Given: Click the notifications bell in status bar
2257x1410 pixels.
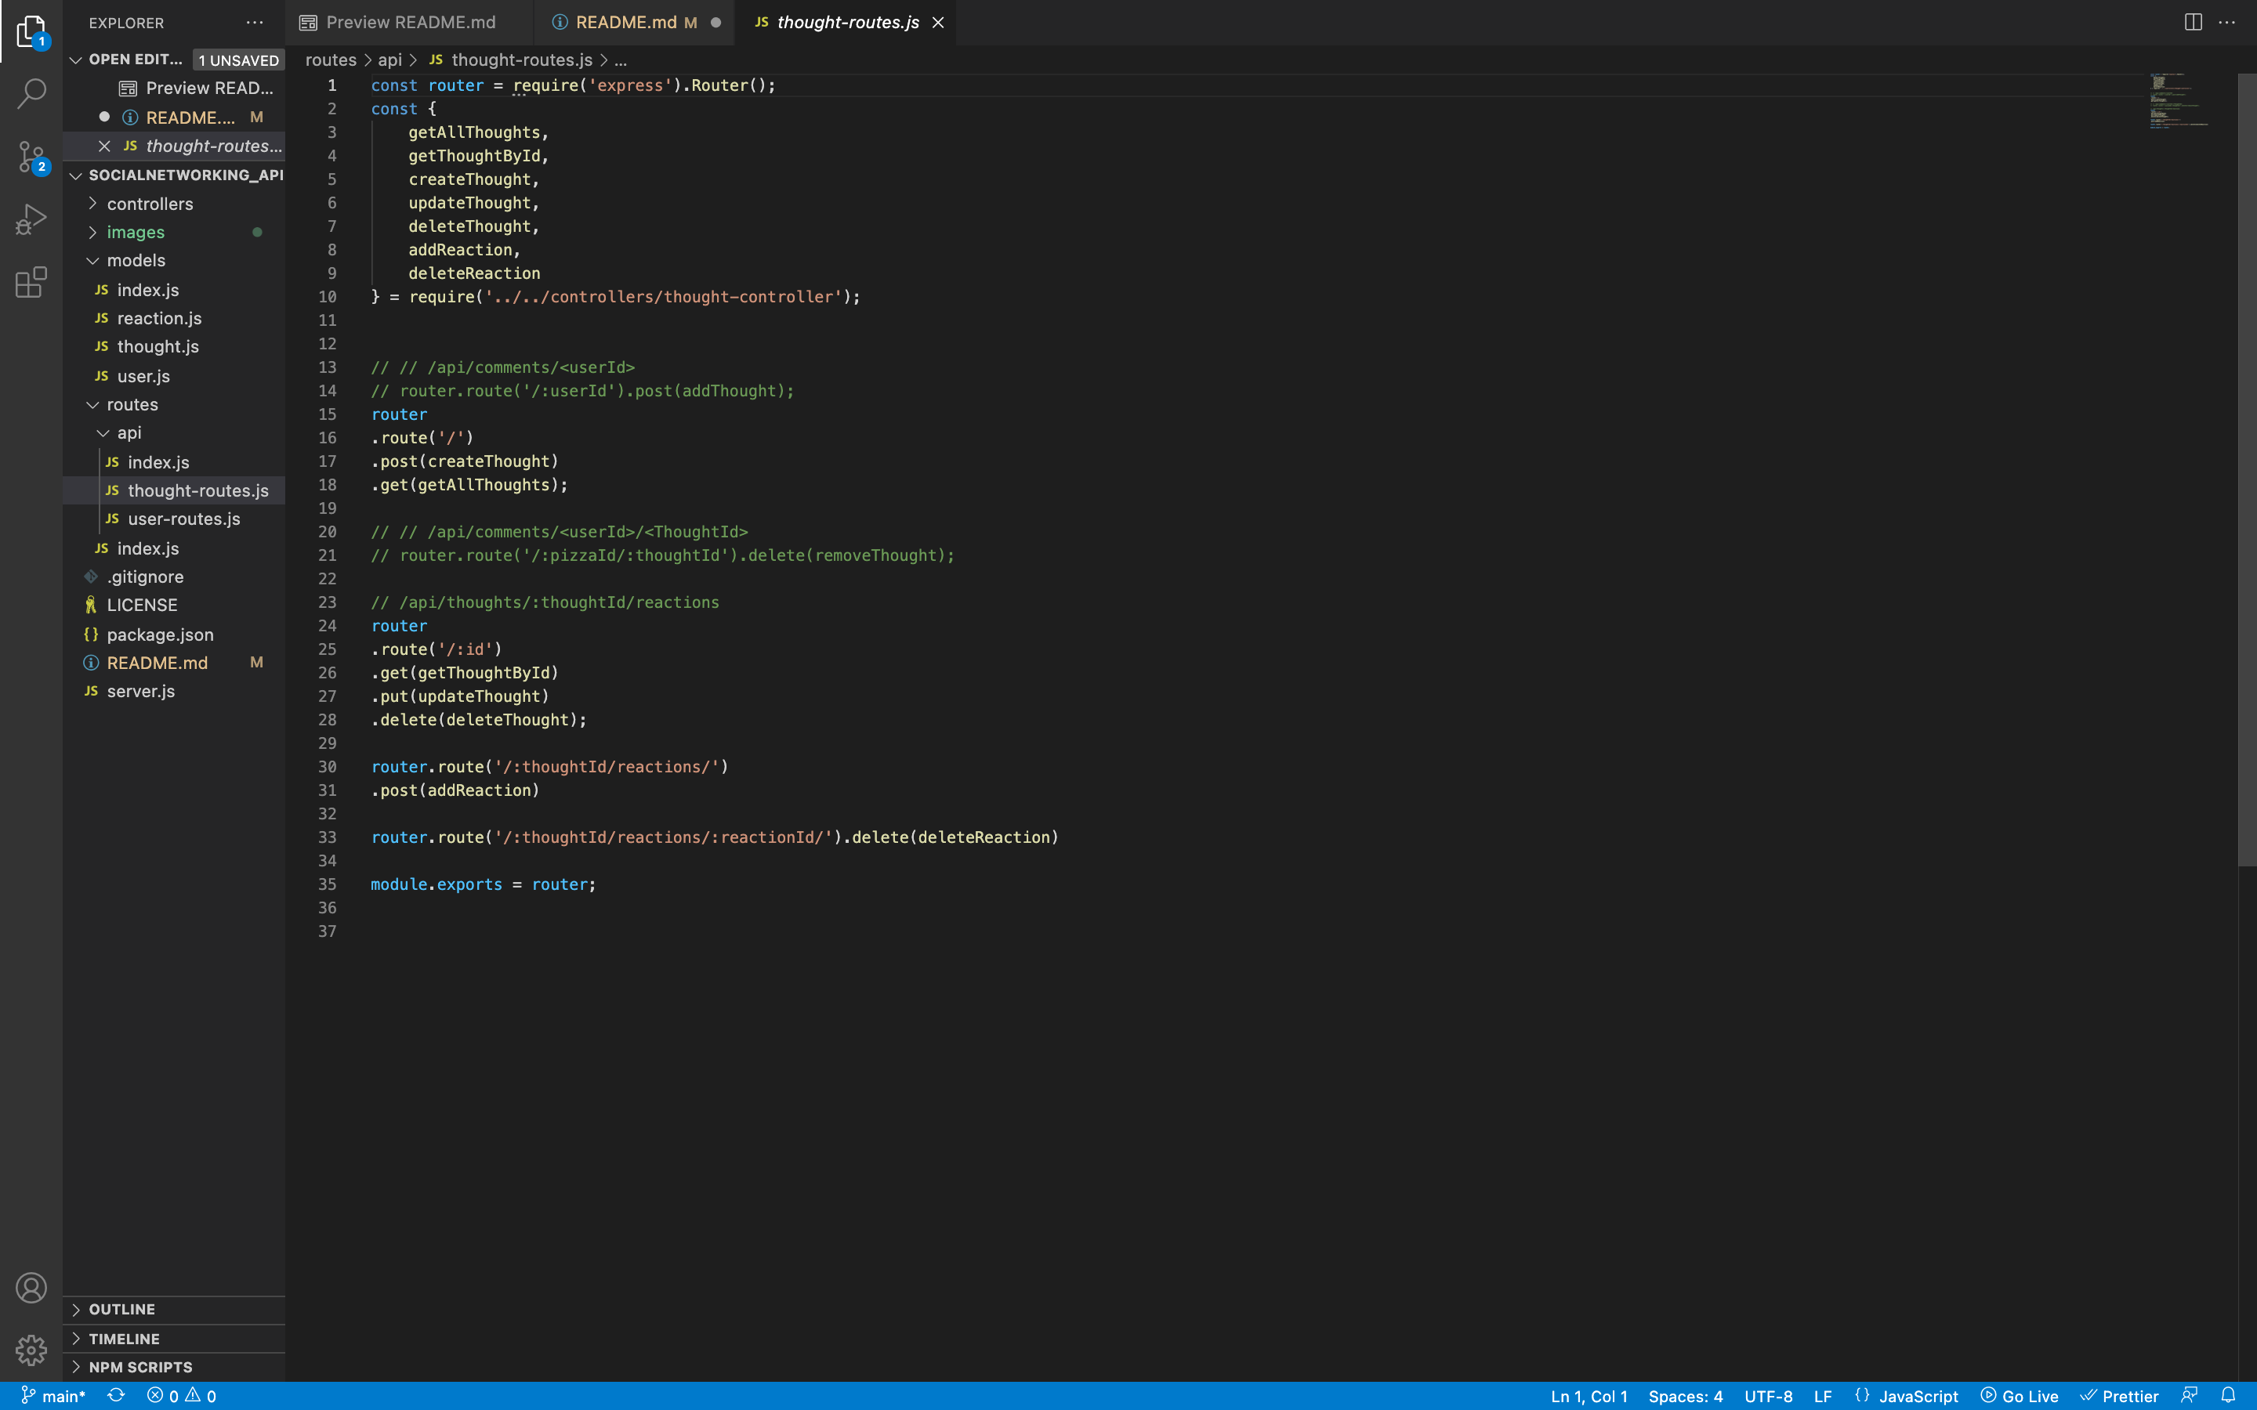Looking at the screenshot, I should [2228, 1395].
